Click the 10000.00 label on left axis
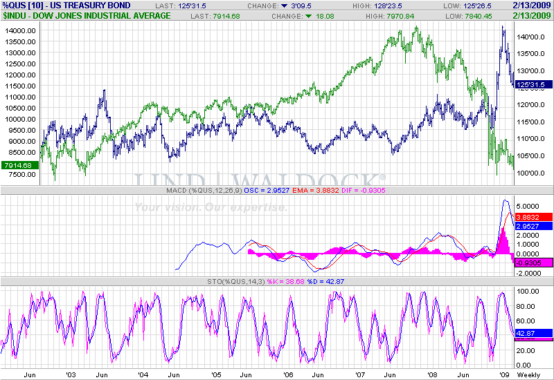This screenshot has height=380, width=554. pos(20,119)
